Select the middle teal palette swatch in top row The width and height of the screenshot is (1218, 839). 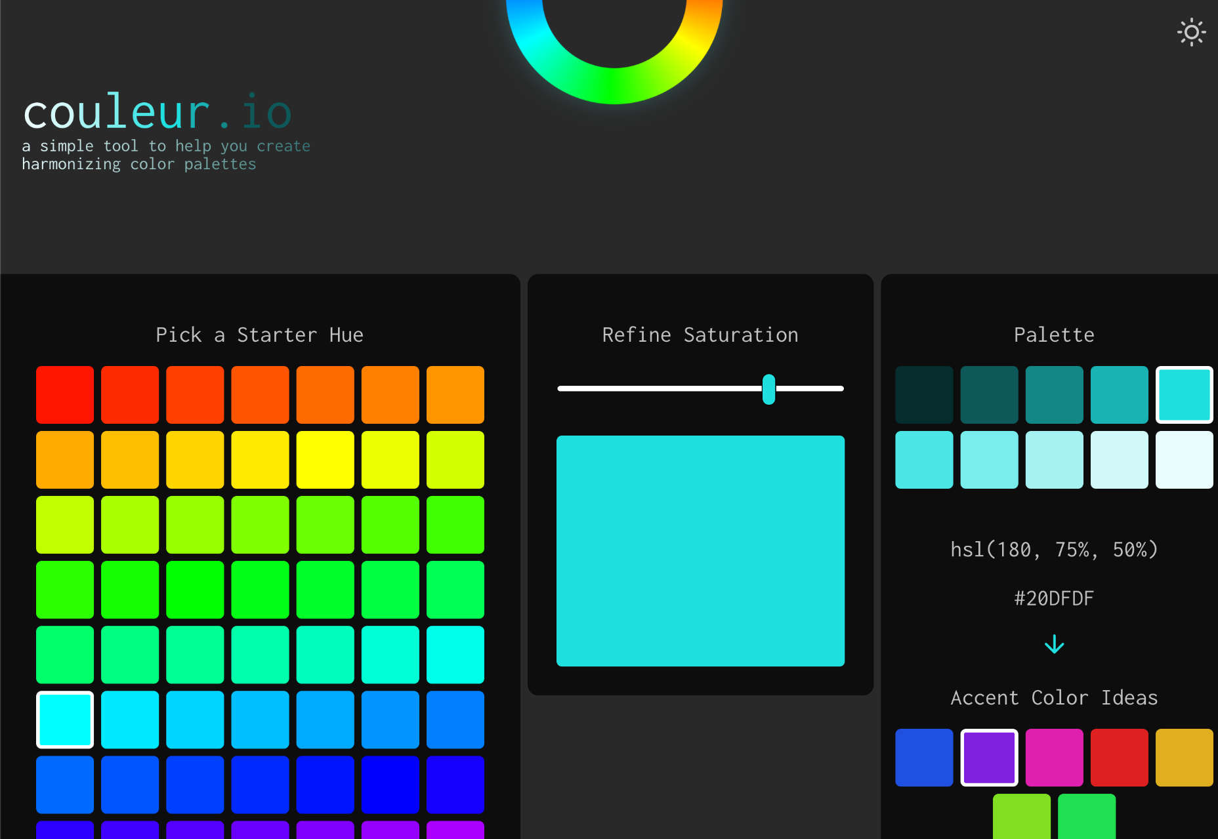1054,395
